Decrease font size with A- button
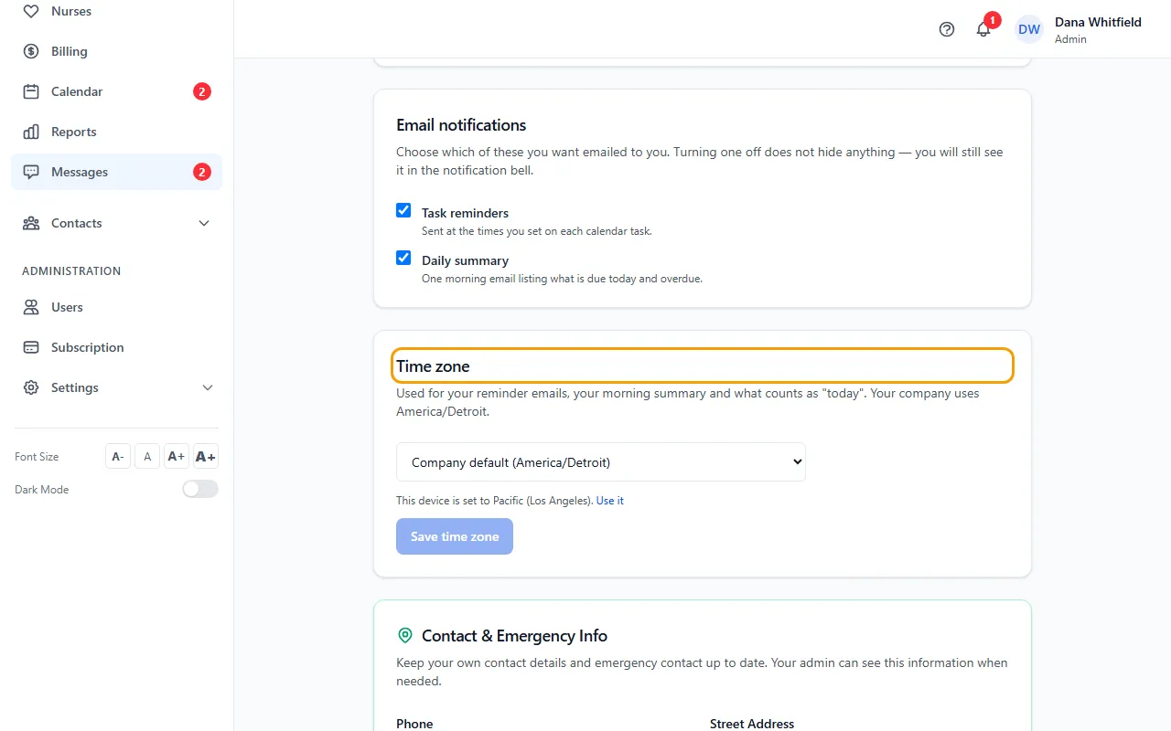The image size is (1171, 731). coord(118,456)
